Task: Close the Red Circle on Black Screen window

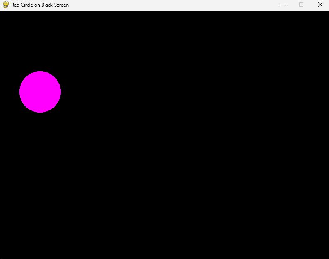Action: coord(320,5)
